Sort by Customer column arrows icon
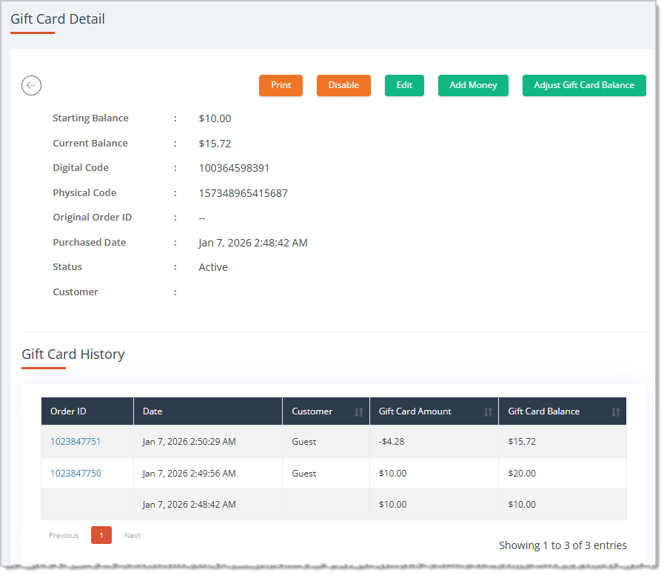This screenshot has width=664, height=575. click(359, 412)
